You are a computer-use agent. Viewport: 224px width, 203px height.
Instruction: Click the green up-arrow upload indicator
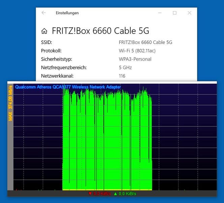[x=116, y=194]
